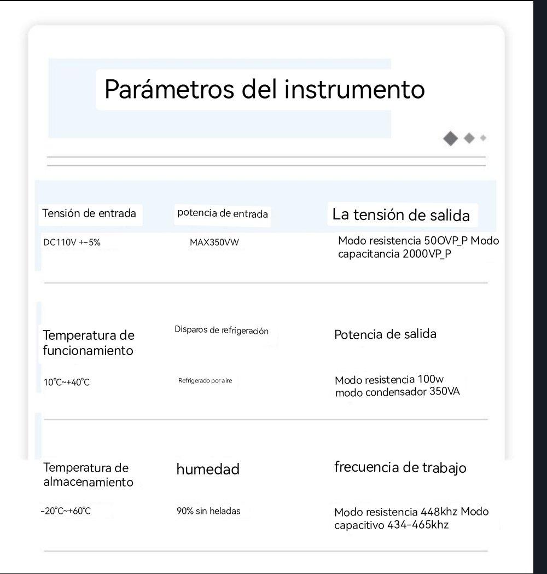Click the smallest diamond icon
The image size is (547, 574).
(x=483, y=138)
